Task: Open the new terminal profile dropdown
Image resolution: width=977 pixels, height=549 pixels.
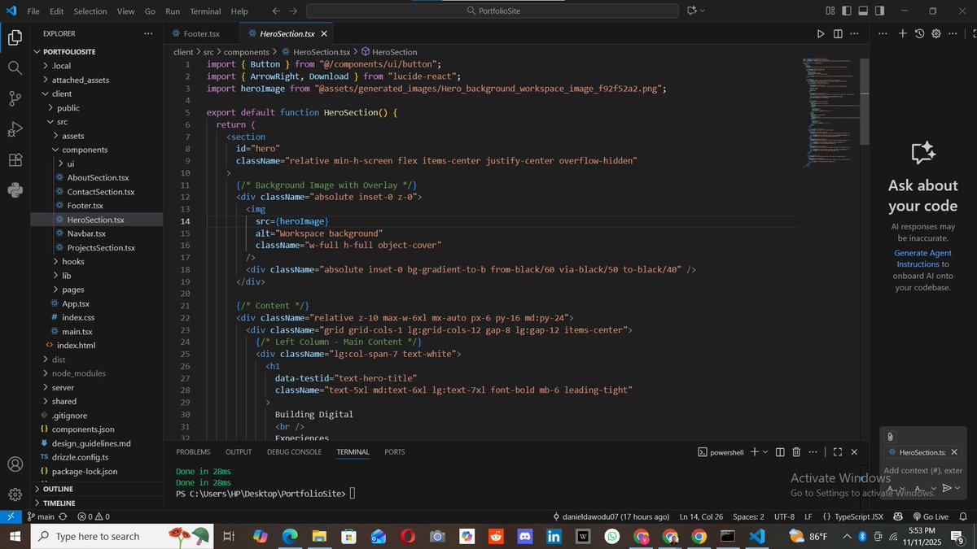Action: pos(765,451)
